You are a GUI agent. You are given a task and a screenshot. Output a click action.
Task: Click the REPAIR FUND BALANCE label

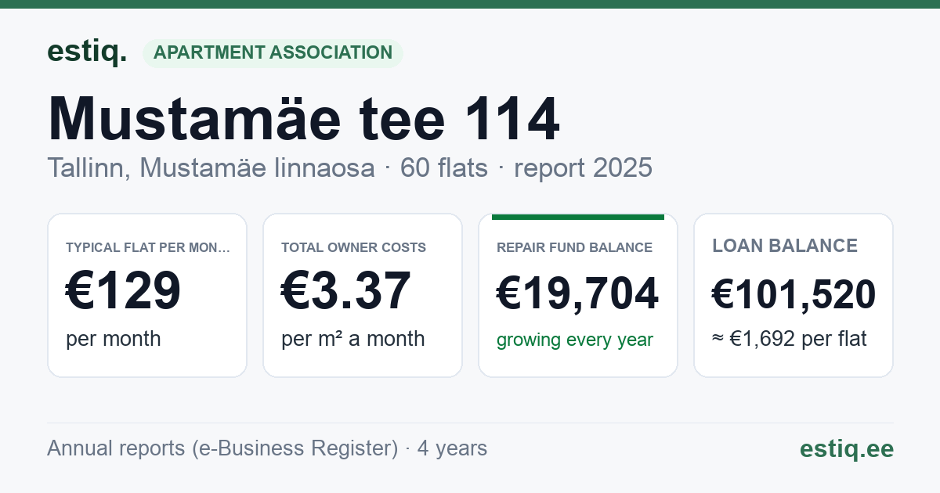575,247
